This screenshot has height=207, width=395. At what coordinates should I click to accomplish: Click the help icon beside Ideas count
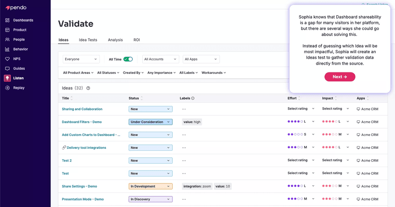[88, 88]
